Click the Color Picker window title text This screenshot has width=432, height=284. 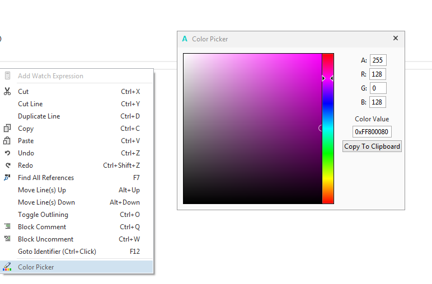point(210,39)
